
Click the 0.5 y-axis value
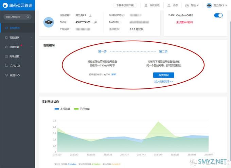click(54, 121)
